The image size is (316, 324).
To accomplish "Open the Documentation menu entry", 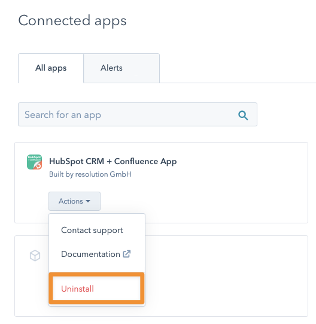I will (97, 254).
